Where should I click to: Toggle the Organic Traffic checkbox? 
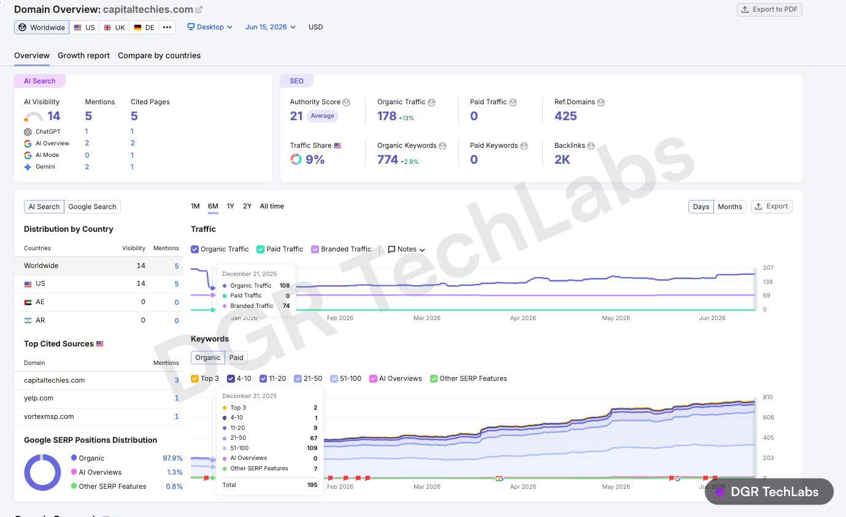[x=194, y=249]
